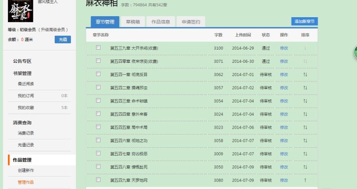Check the box next to 第五四二章
The height and width of the screenshot is (189, 357).
click(98, 87)
